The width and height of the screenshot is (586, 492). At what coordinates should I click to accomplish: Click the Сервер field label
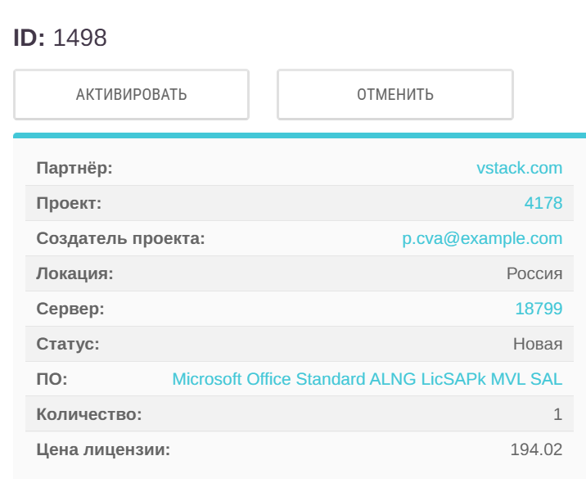[x=70, y=309]
